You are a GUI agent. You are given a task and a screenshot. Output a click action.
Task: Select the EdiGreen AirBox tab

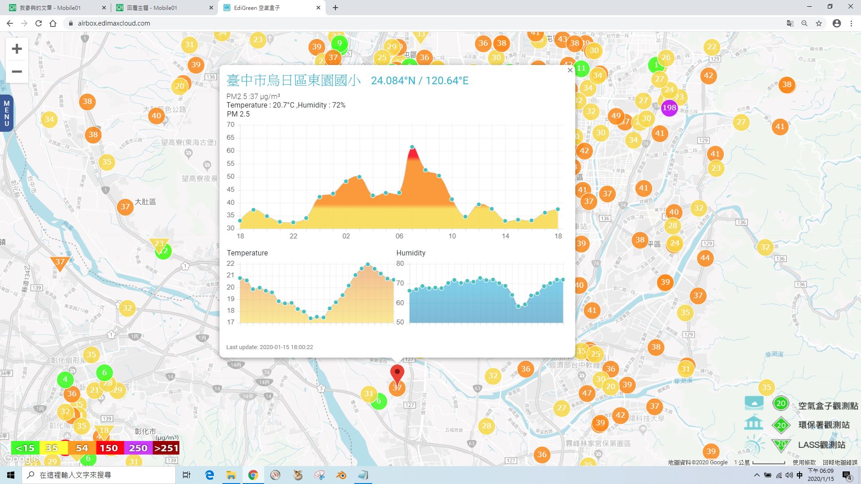point(271,8)
